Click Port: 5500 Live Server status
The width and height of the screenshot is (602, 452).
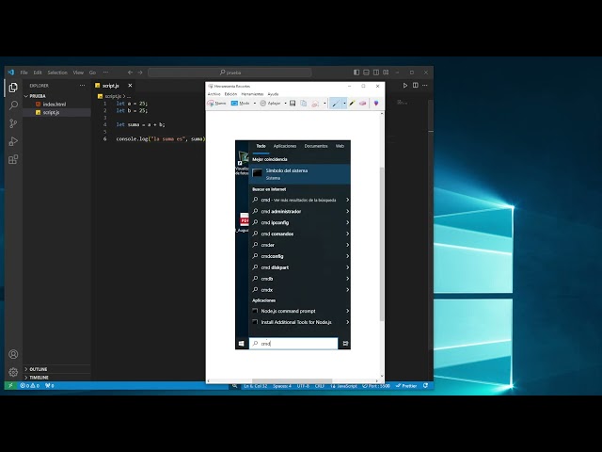[x=376, y=386]
